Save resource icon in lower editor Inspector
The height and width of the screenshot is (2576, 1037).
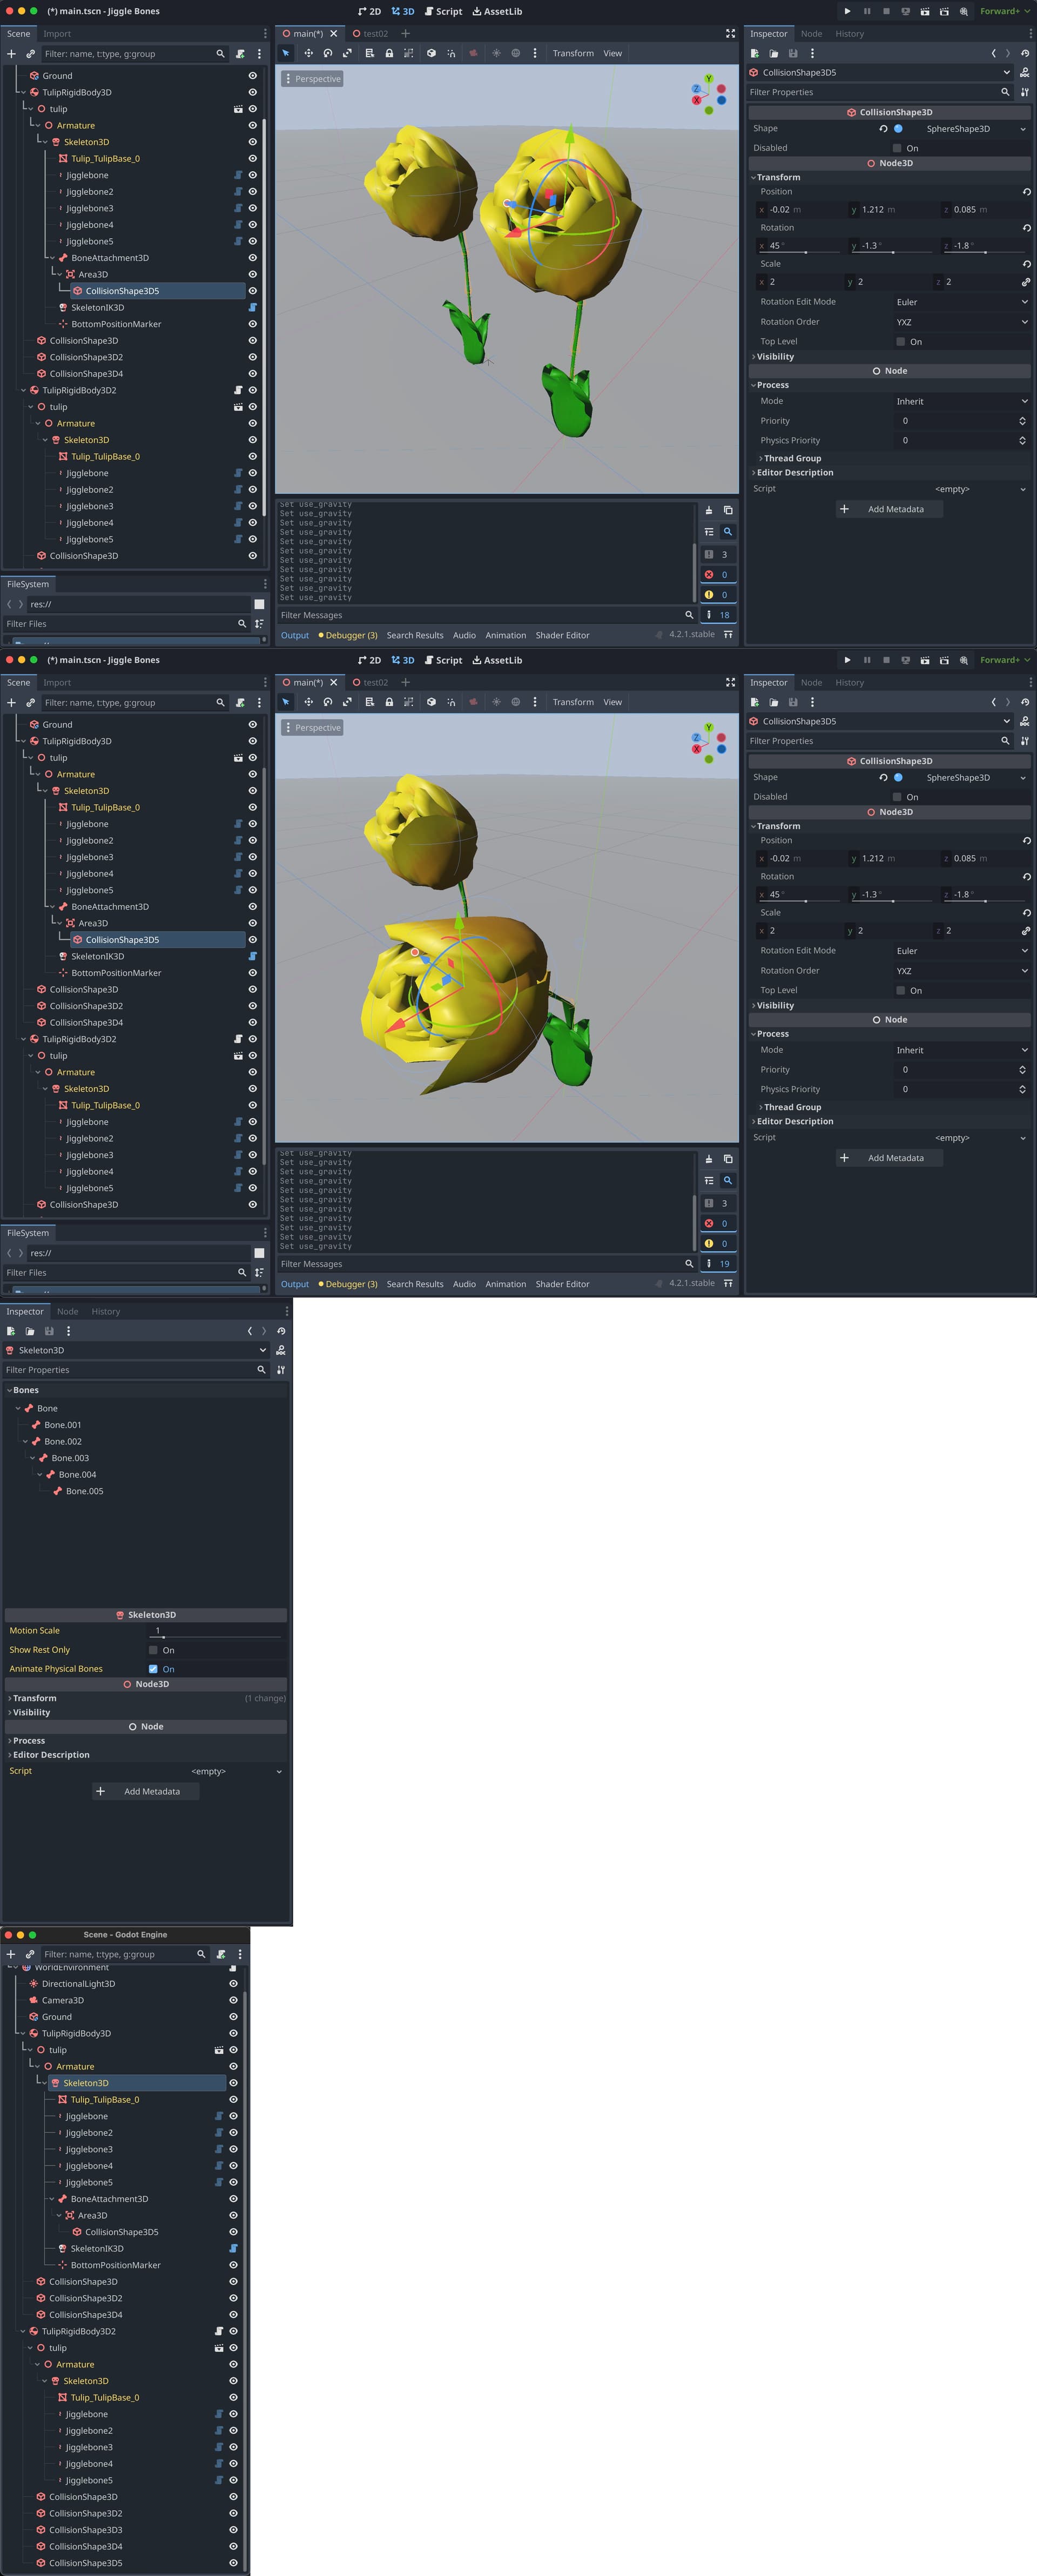click(x=793, y=702)
